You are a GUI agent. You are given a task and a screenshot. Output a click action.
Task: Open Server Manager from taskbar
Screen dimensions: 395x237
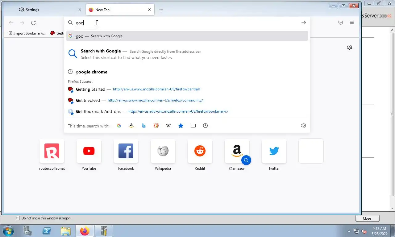[28, 231]
